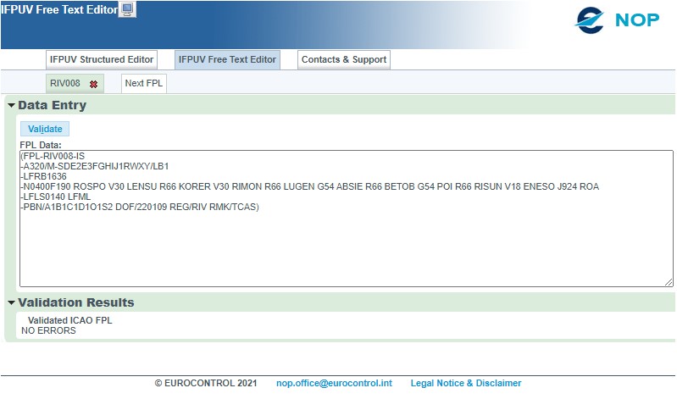Click the monitor icon beside IFPUV Free Text Editor title
The width and height of the screenshot is (677, 399).
[127, 9]
